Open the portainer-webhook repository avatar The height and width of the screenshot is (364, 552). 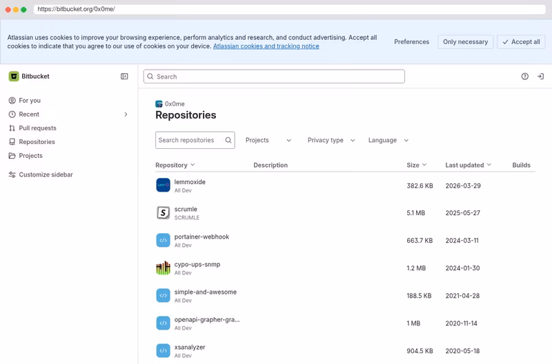point(163,240)
